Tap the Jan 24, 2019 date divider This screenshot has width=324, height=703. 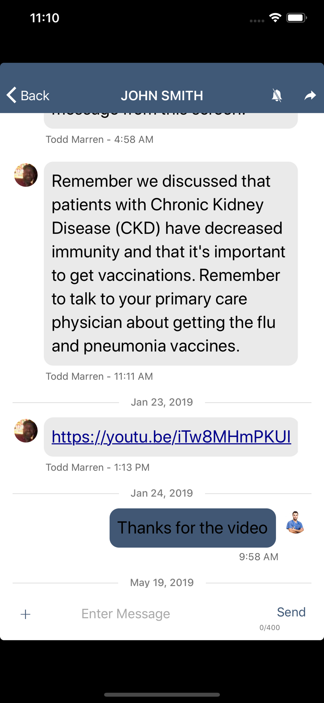(162, 493)
